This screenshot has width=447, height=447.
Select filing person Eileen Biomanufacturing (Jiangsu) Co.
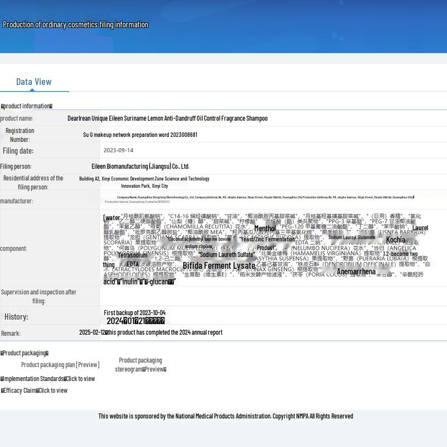(140, 167)
